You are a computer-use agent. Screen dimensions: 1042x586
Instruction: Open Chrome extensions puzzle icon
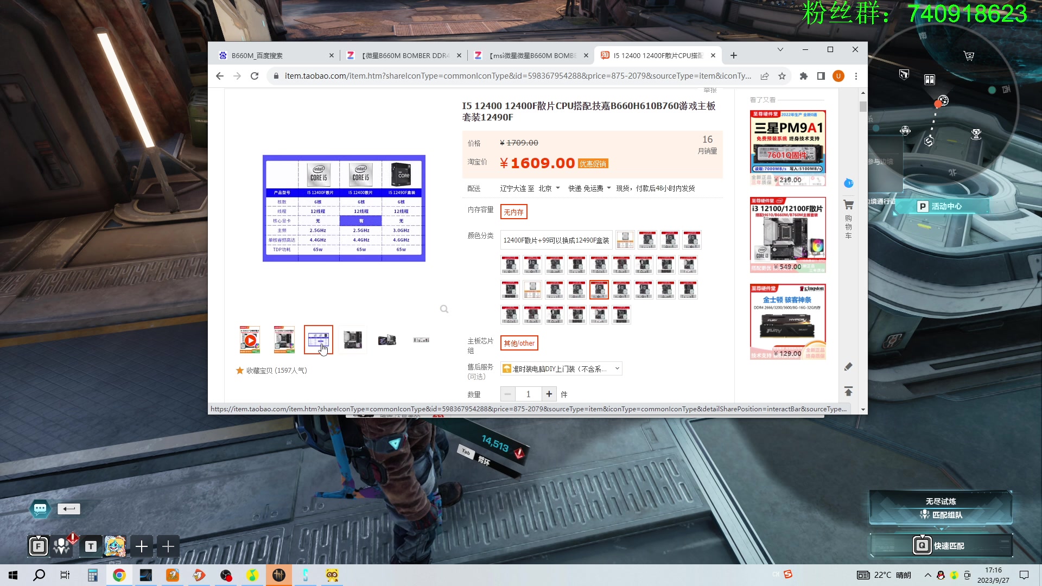(804, 76)
